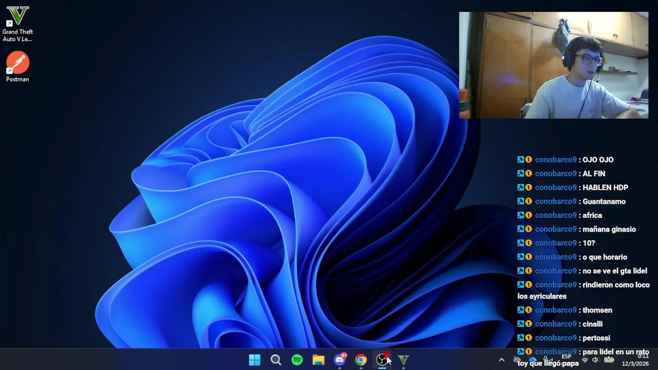Click the blue badge beside 'africa'

click(521, 215)
